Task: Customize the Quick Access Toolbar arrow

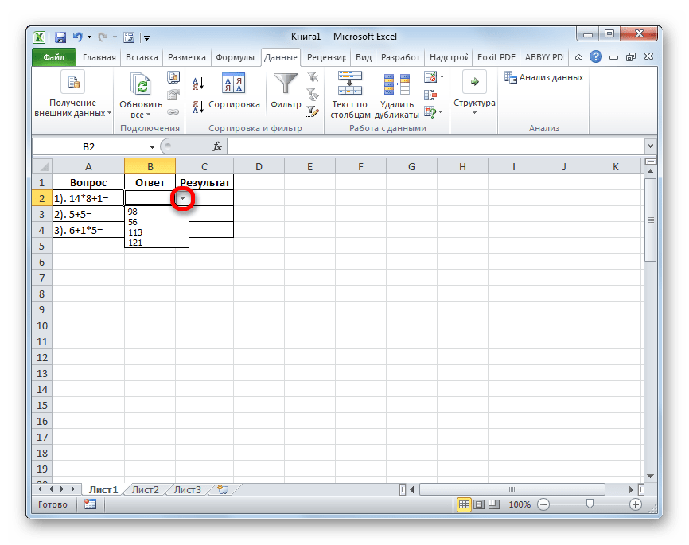Action: pyautogui.click(x=146, y=38)
